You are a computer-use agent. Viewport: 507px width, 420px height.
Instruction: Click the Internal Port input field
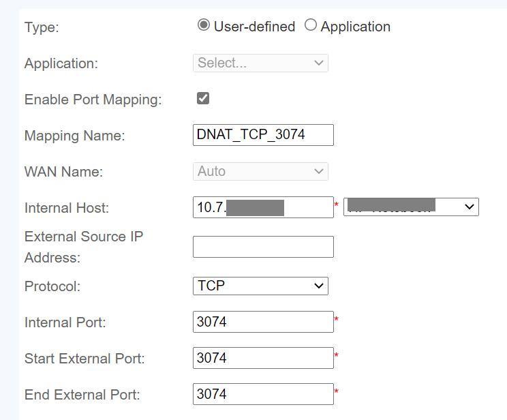[263, 322]
